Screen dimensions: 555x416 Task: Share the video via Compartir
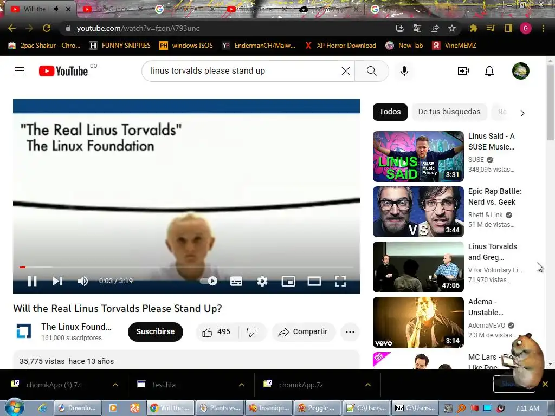point(303,332)
